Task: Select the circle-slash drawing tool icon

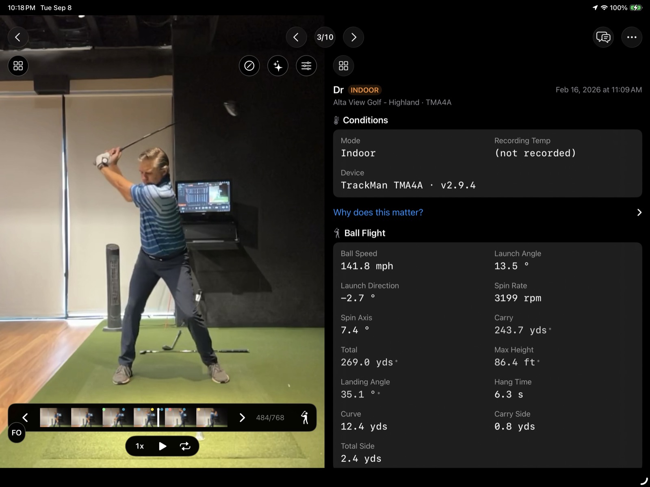Action: pyautogui.click(x=249, y=66)
